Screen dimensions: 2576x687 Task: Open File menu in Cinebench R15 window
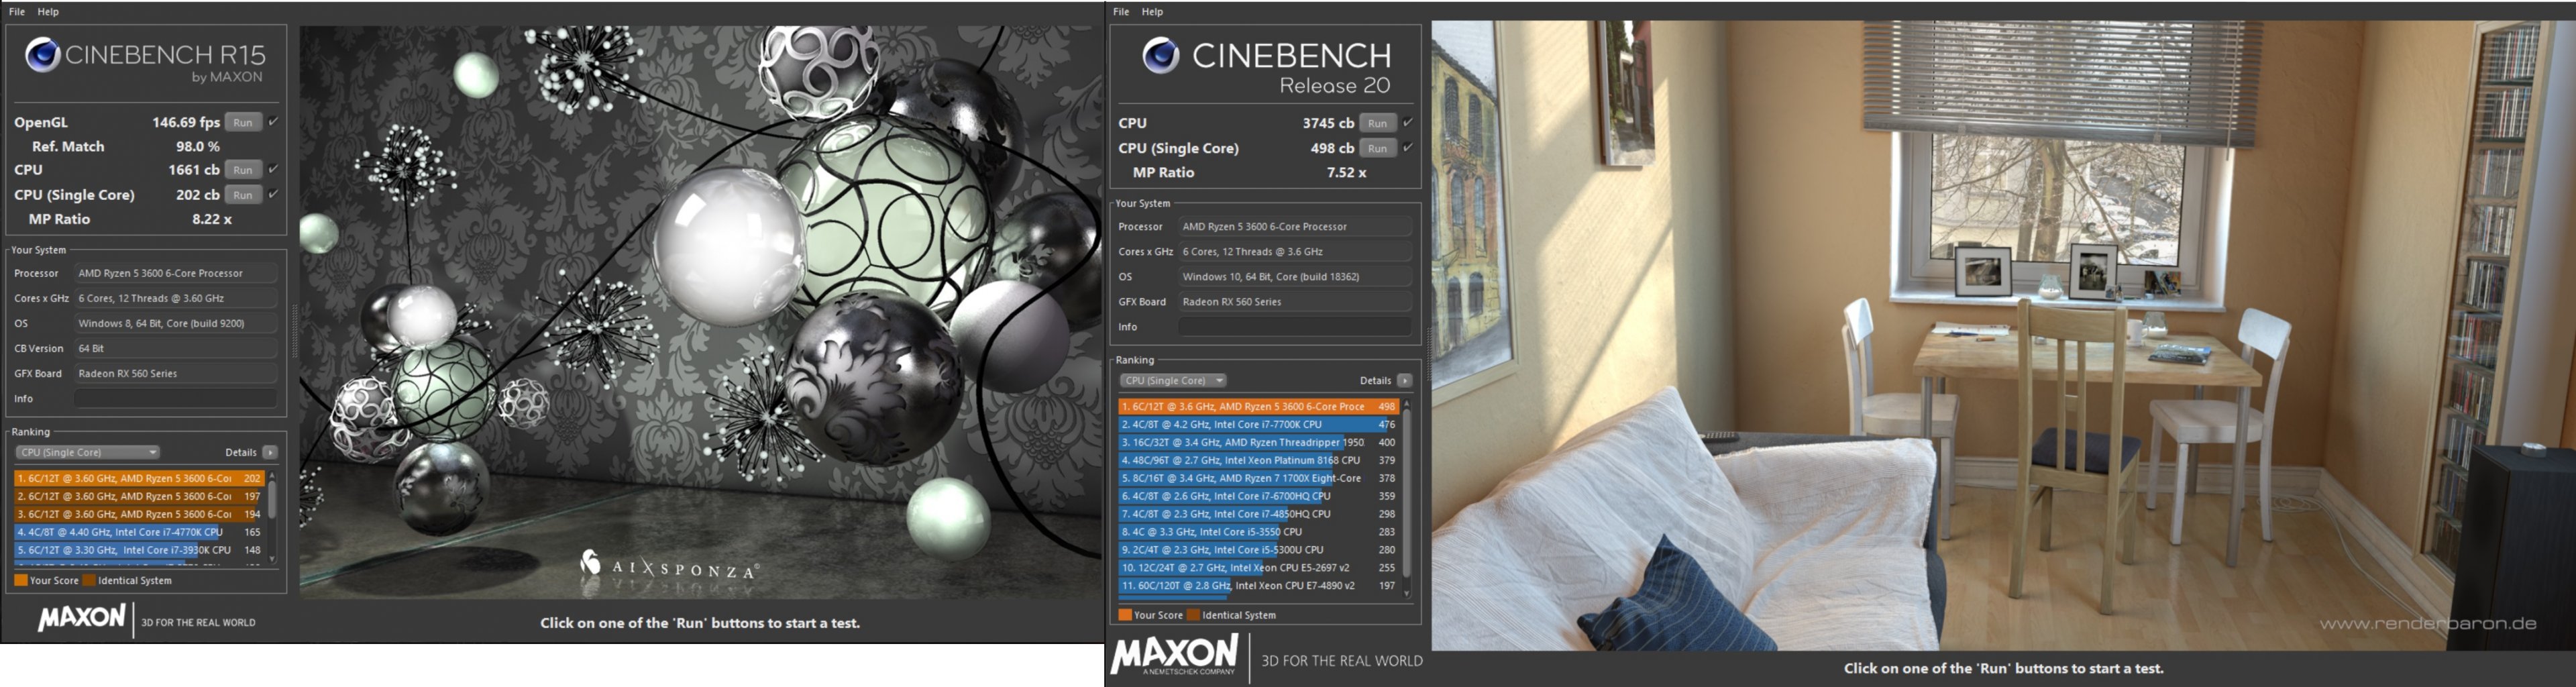coord(17,12)
